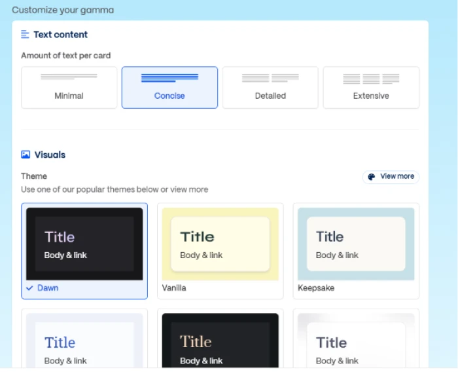The height and width of the screenshot is (372, 458).
Task: Select the Dawn theme card
Action: point(84,251)
